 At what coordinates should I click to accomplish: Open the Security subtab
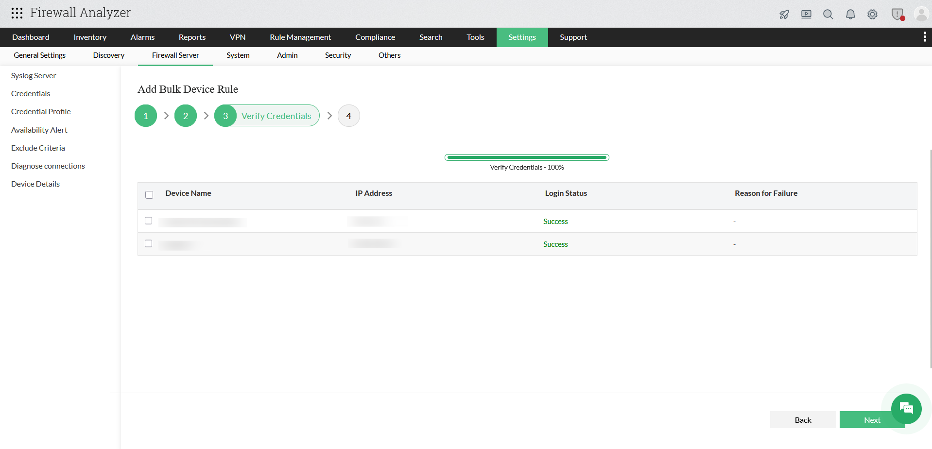pyautogui.click(x=338, y=55)
